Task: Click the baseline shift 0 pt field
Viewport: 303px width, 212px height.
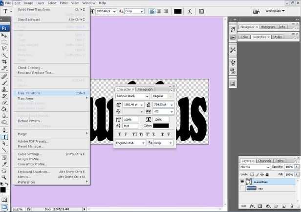Action: [130, 126]
